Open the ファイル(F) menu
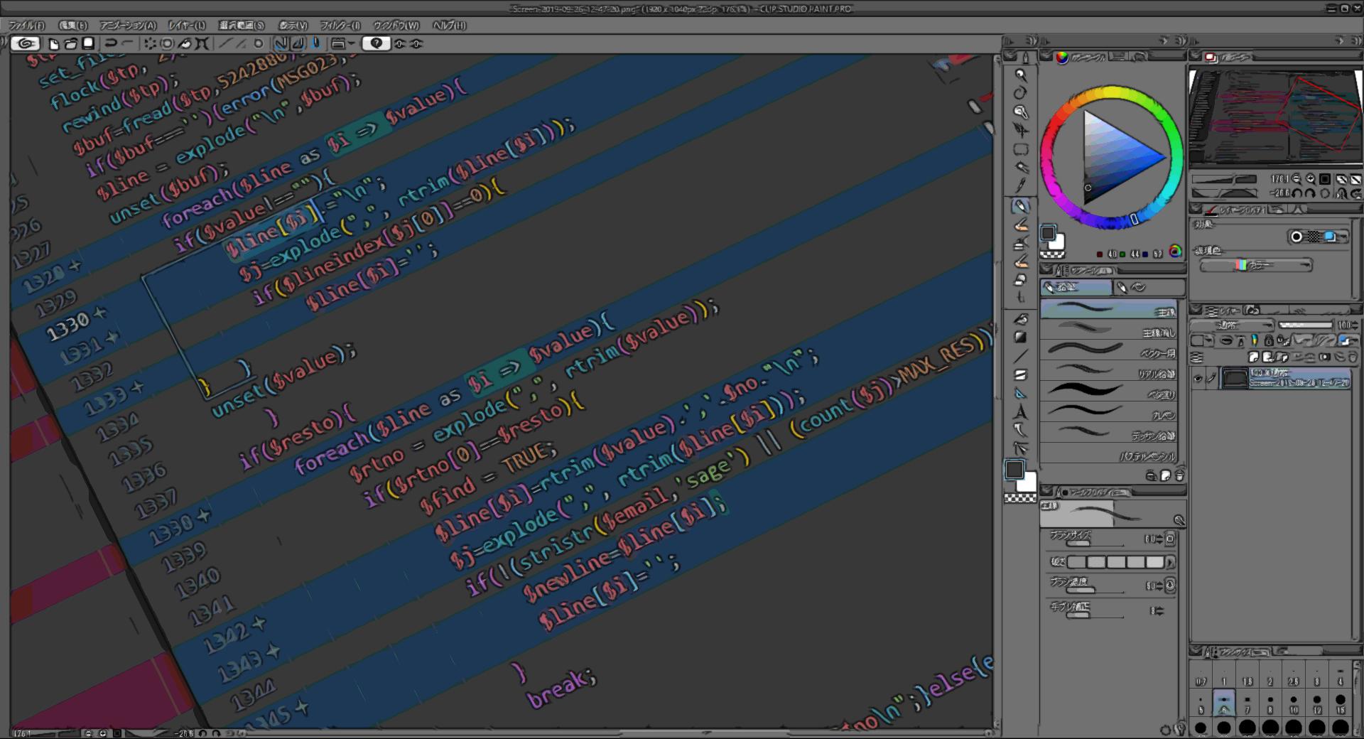Viewport: 1364px width, 739px height. point(27,25)
